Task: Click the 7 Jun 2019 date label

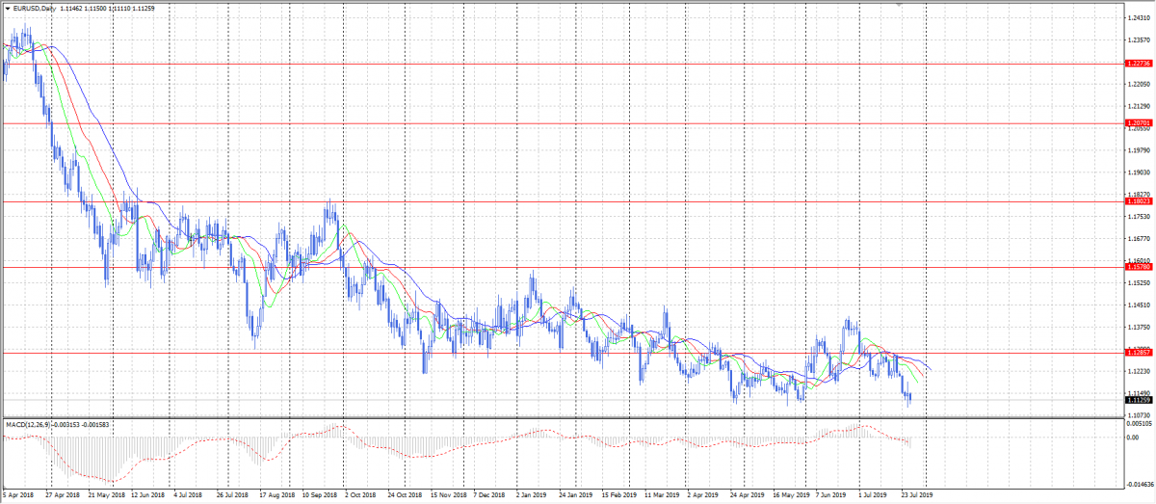Action: 830,495
